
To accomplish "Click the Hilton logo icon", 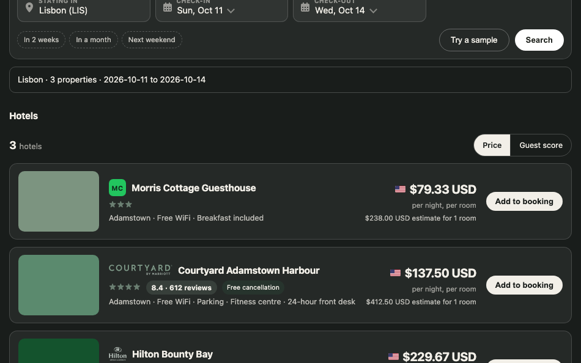I will [117, 354].
